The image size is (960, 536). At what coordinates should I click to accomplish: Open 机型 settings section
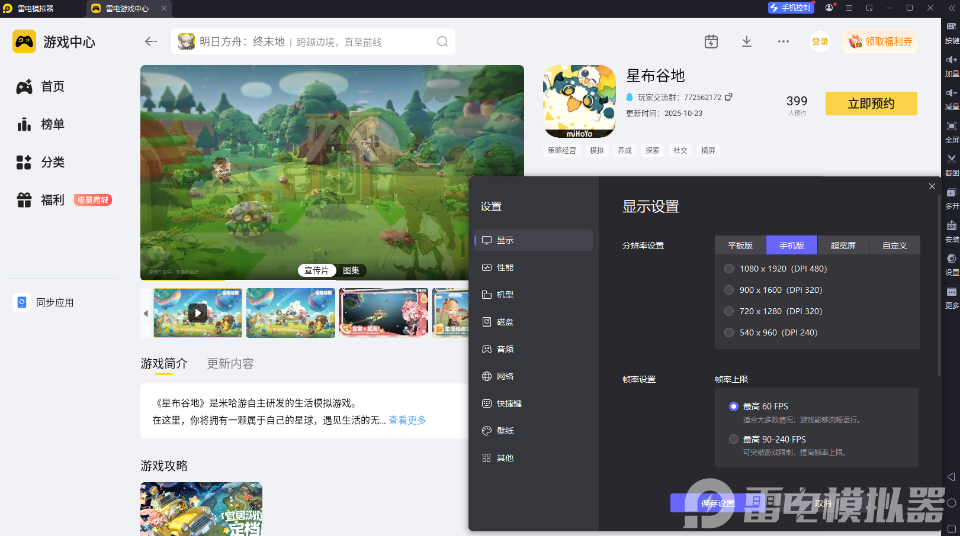(534, 295)
